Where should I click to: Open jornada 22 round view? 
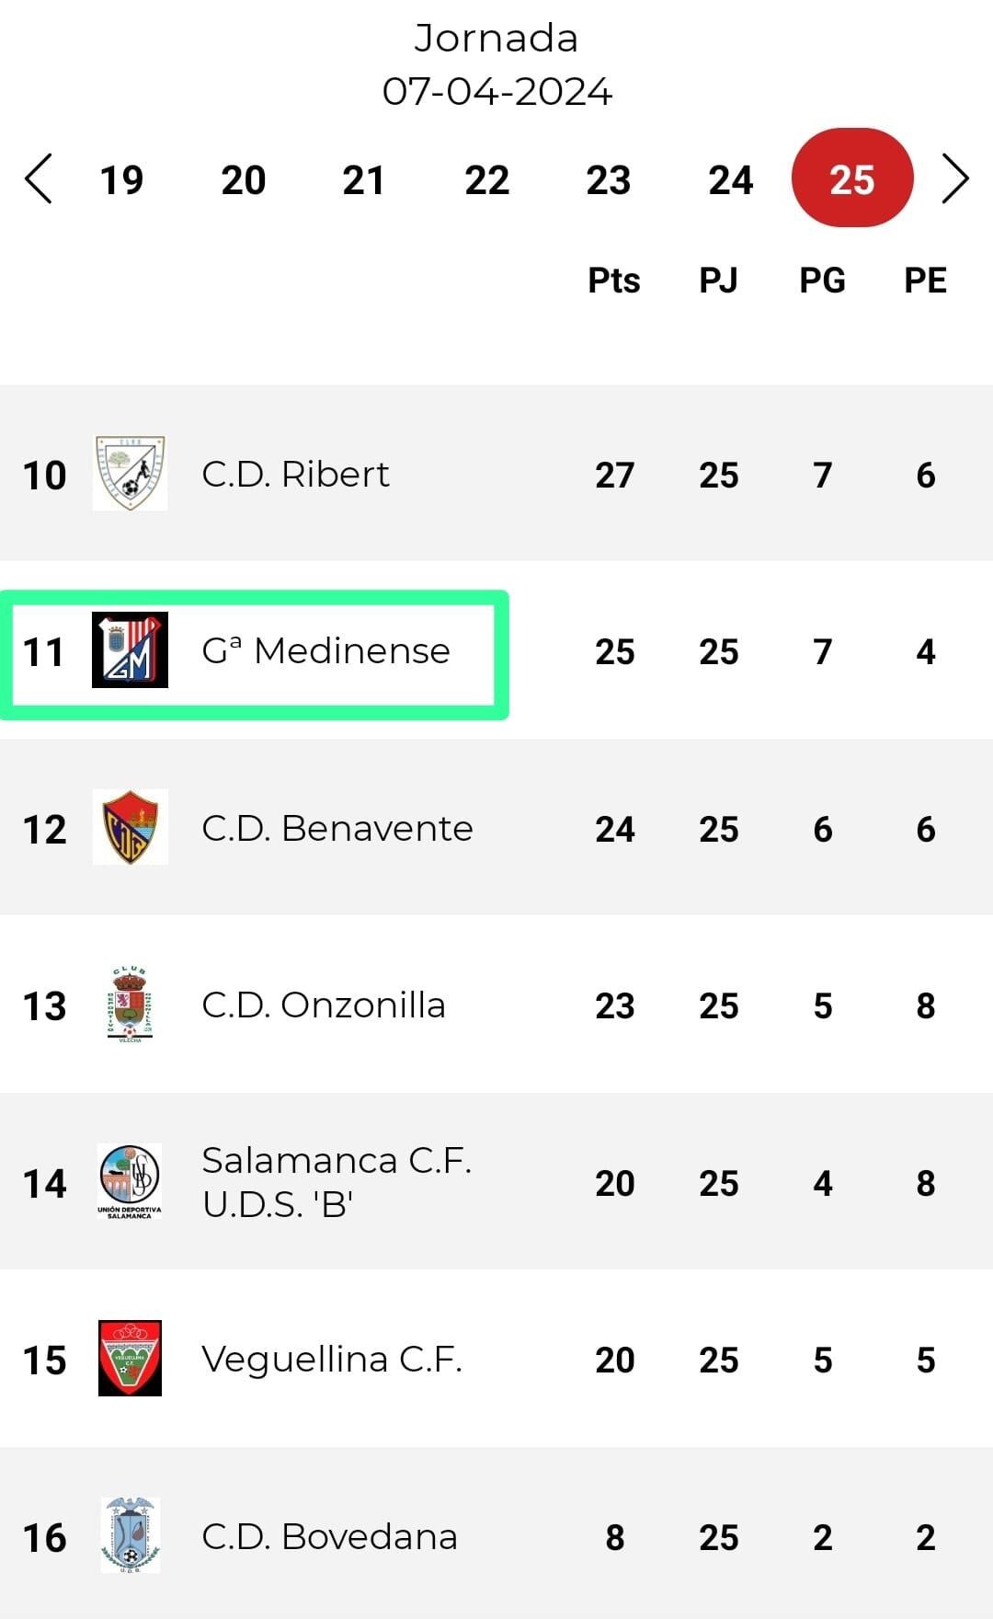485,179
